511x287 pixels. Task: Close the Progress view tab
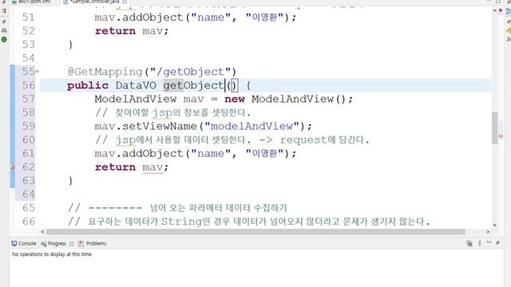71,243
